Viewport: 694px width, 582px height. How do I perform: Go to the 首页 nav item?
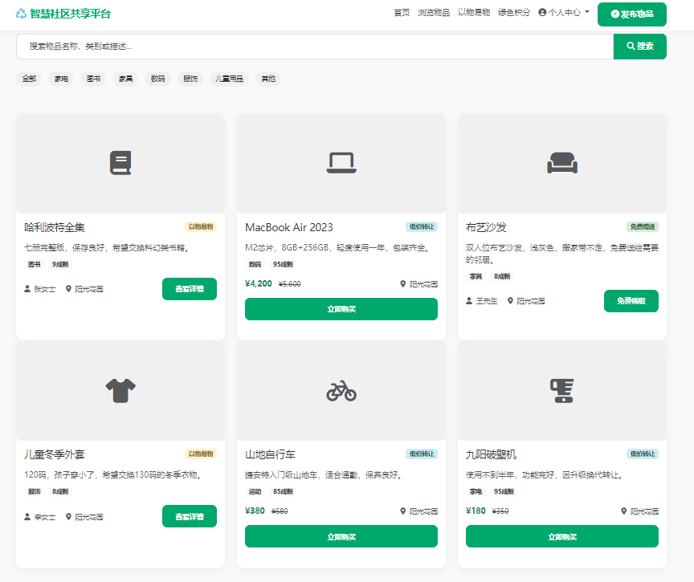tap(402, 12)
